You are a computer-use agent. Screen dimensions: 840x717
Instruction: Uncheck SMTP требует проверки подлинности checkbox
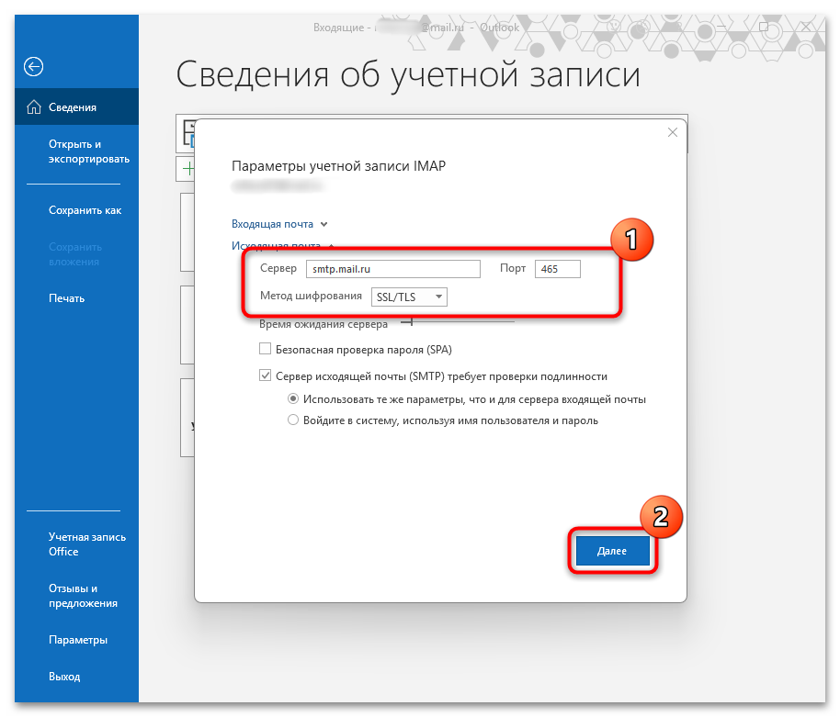[x=265, y=375]
